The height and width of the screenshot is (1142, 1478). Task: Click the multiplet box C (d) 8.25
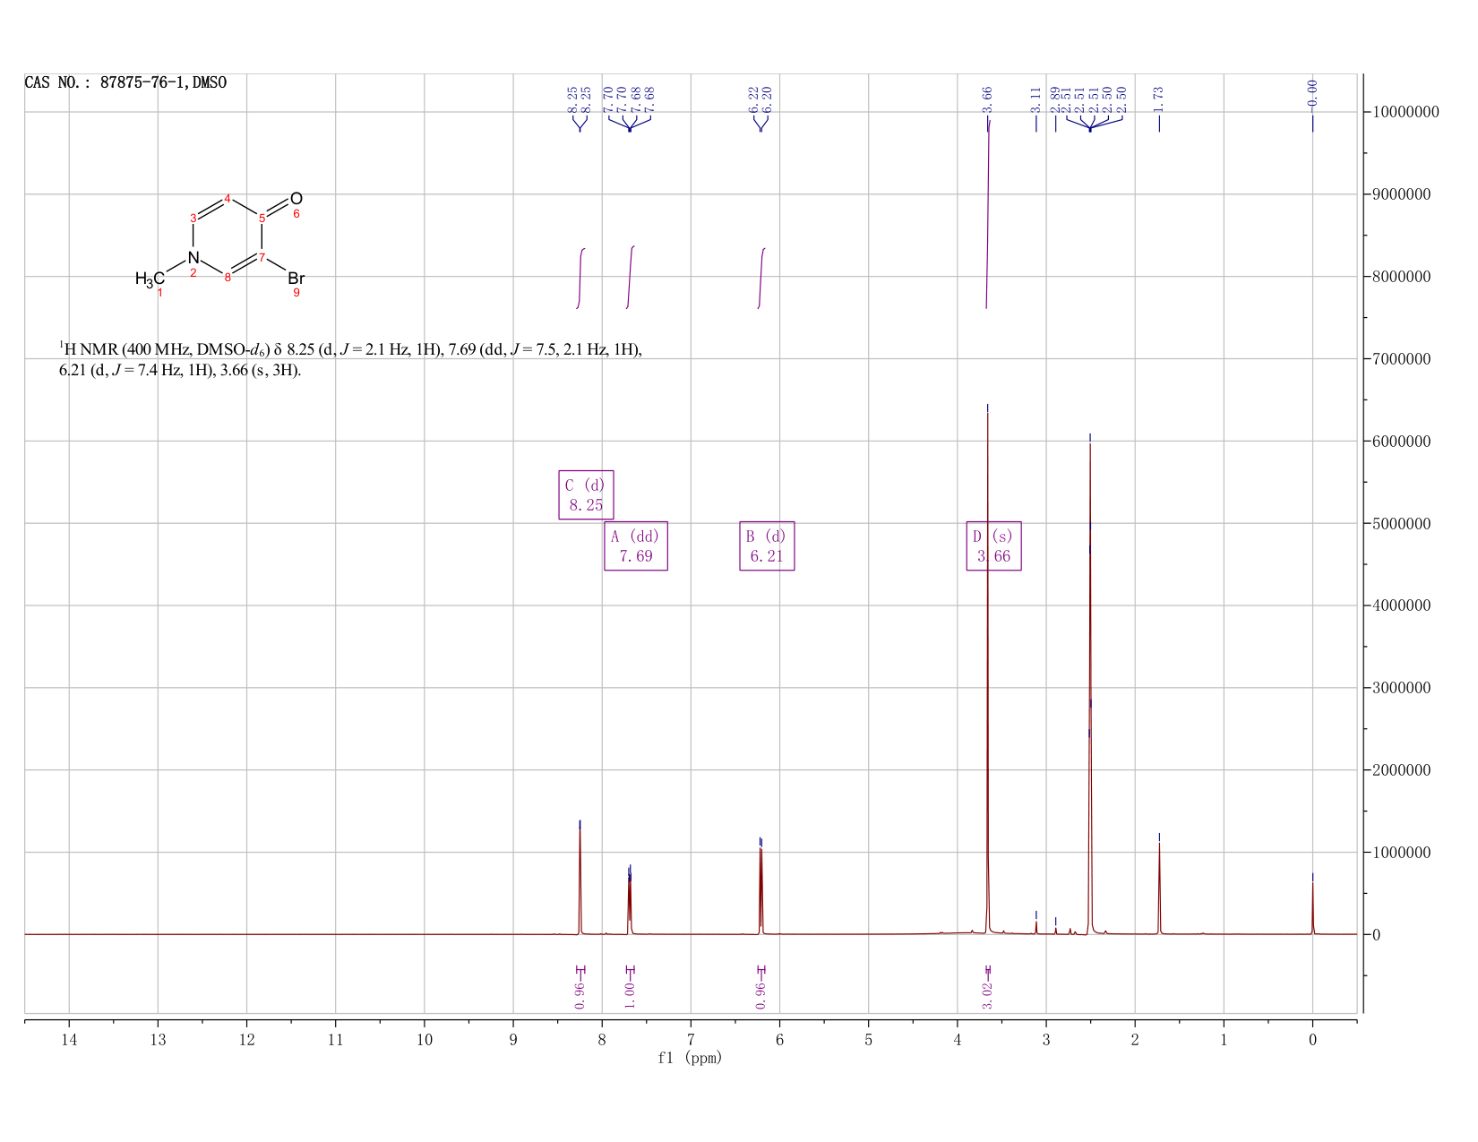click(586, 494)
